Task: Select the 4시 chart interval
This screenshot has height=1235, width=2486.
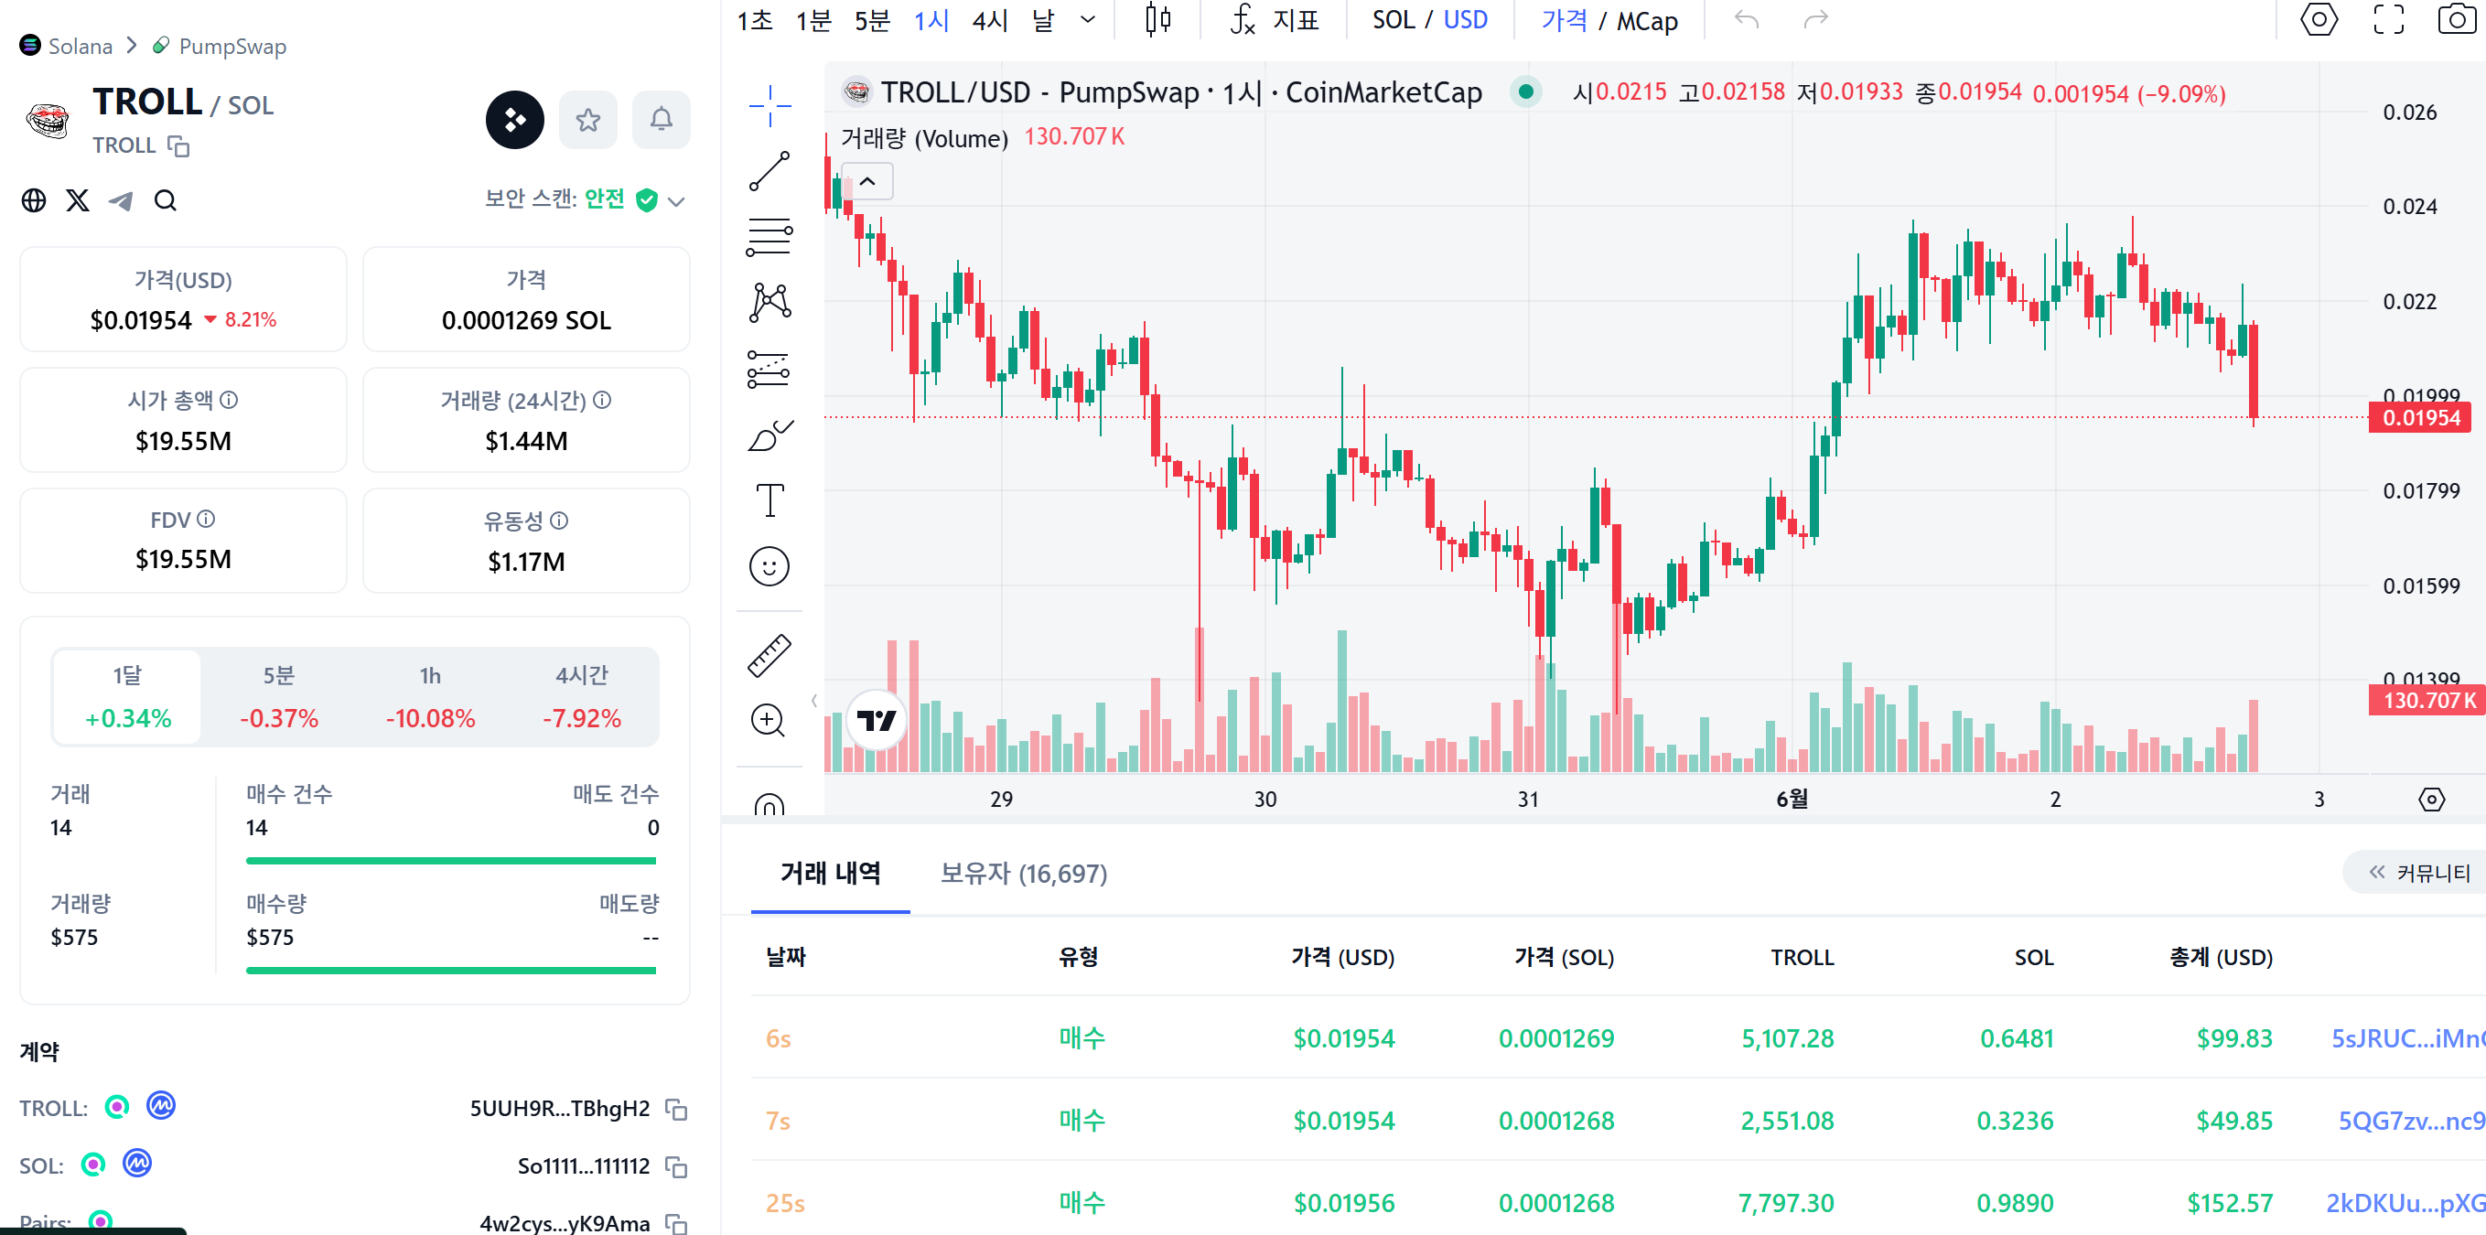Action: tap(990, 20)
